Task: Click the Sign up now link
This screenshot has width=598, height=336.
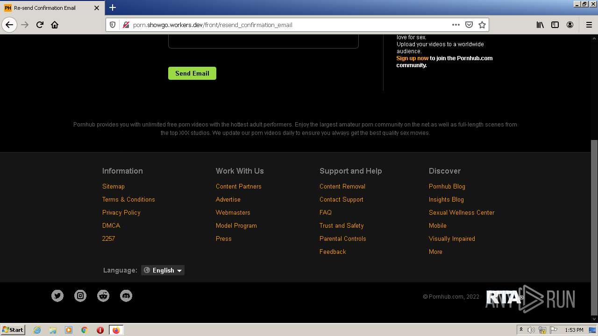Action: pyautogui.click(x=412, y=58)
